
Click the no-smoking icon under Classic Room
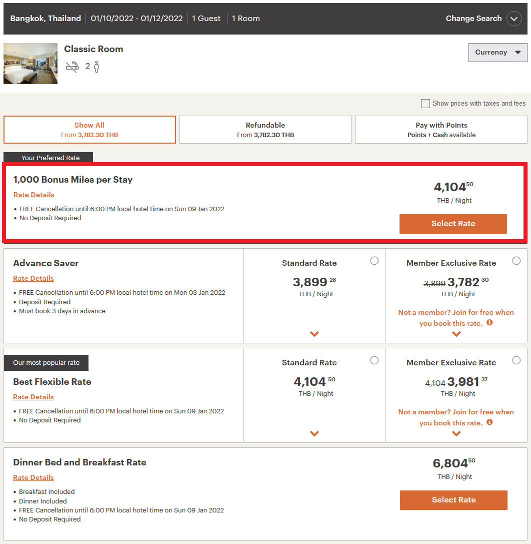coord(72,66)
